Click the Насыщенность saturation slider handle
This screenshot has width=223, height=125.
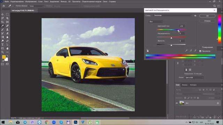click(171, 38)
